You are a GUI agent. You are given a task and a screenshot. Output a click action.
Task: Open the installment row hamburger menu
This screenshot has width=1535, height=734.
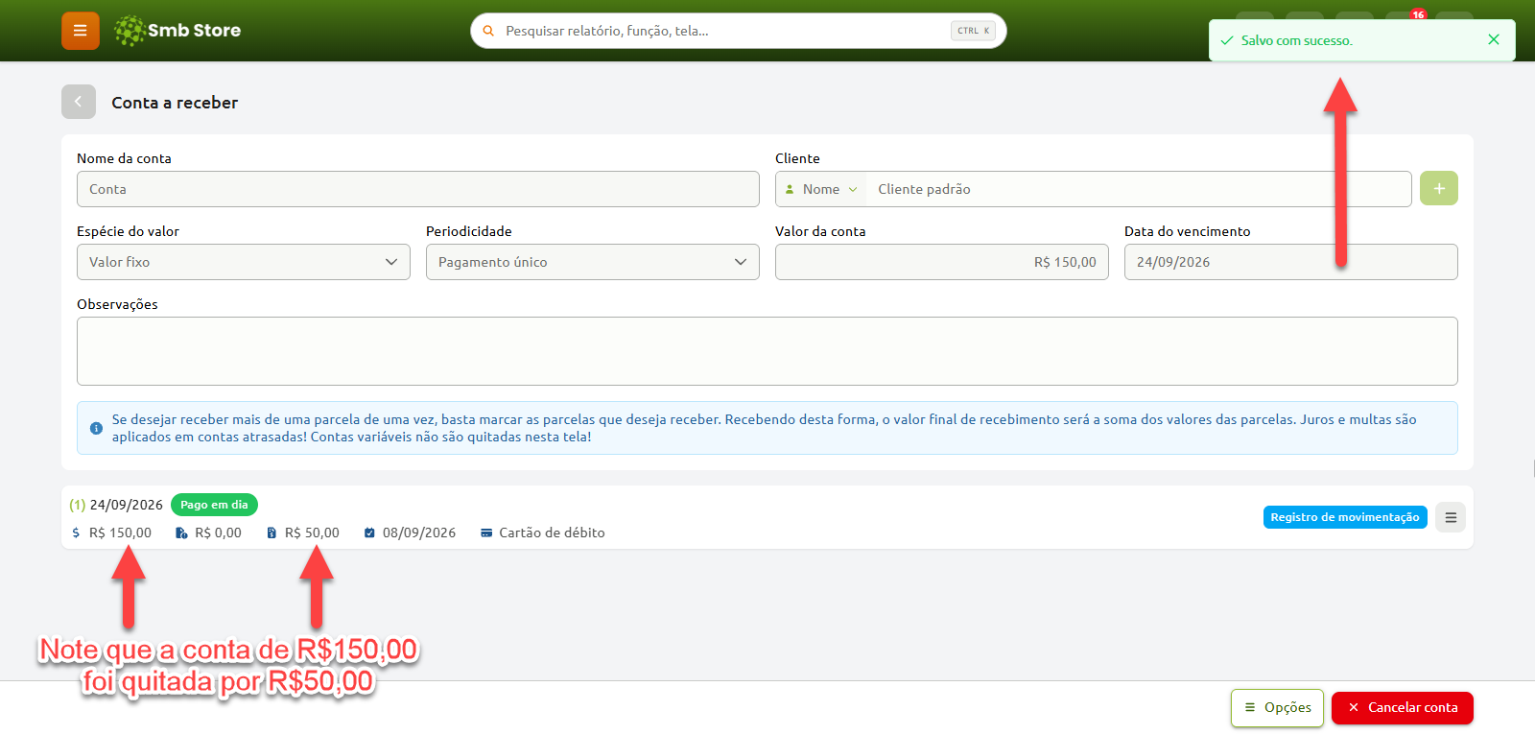click(x=1451, y=517)
